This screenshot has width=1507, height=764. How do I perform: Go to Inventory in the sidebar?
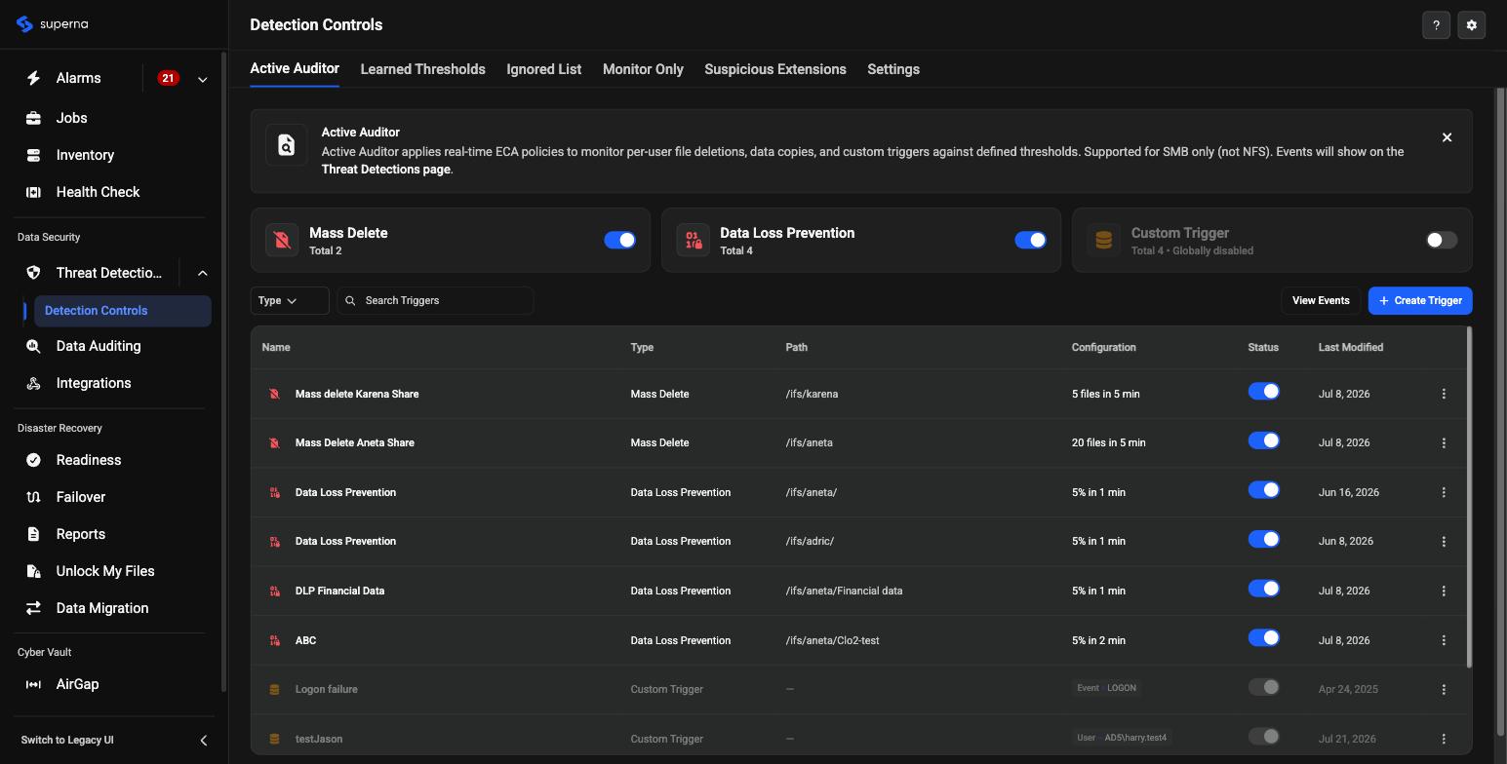click(x=85, y=155)
